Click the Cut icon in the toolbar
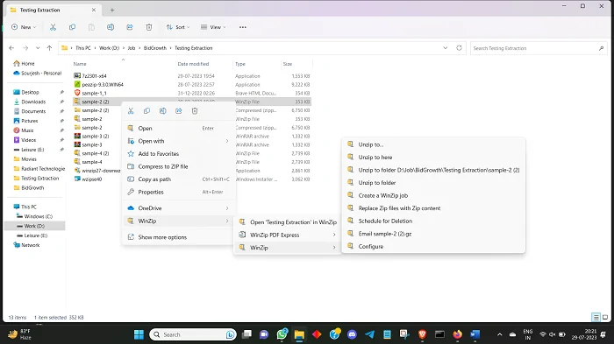This screenshot has height=344, width=614. pyautogui.click(x=53, y=27)
